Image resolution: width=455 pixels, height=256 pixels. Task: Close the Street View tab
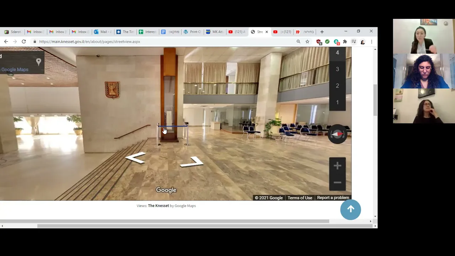pyautogui.click(x=267, y=32)
